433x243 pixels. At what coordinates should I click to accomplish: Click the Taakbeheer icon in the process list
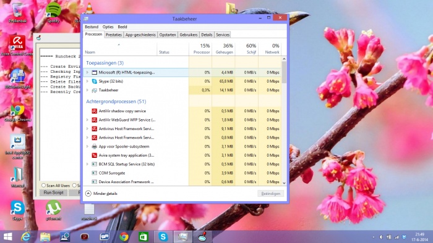point(95,90)
